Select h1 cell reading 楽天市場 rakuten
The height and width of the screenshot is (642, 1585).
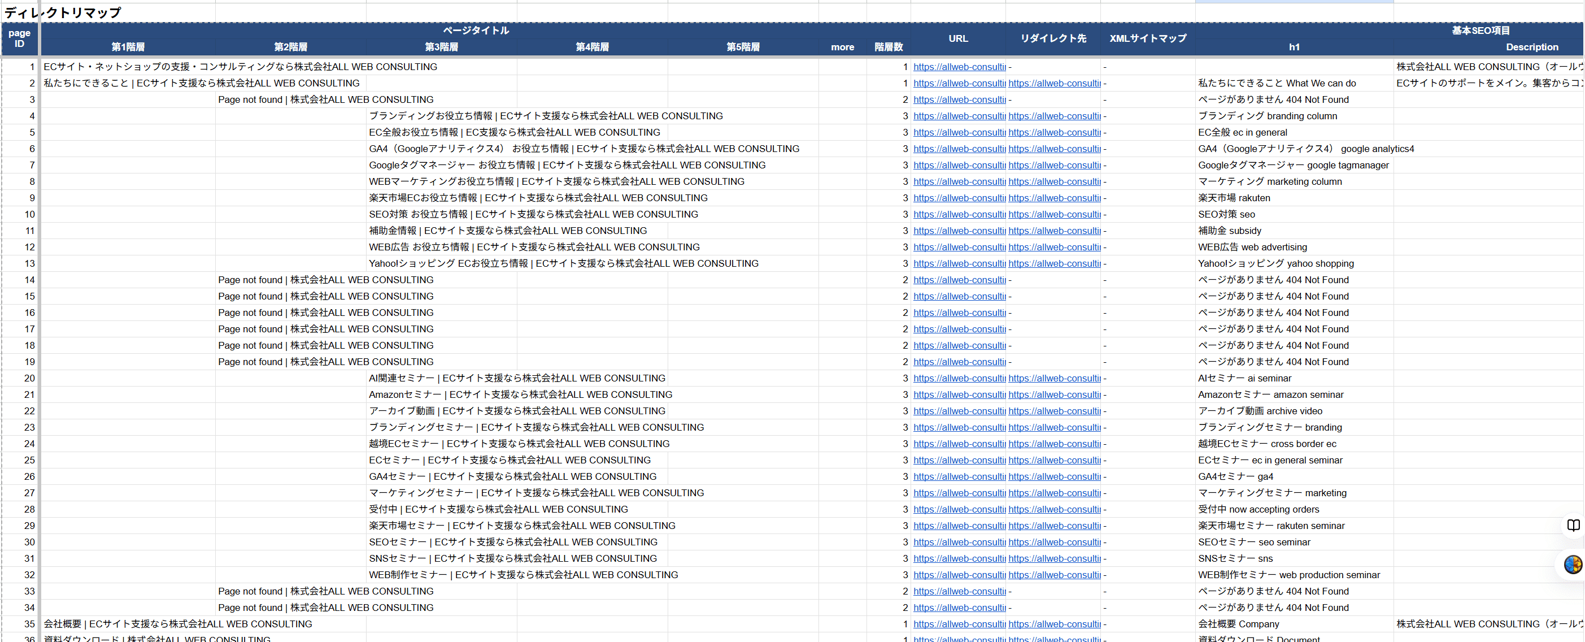(1234, 198)
